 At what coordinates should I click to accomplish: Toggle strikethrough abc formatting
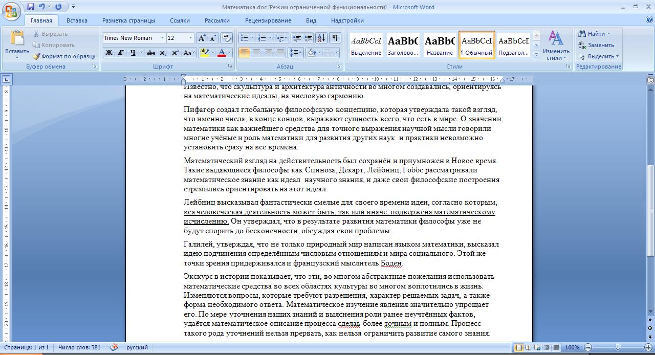(151, 53)
